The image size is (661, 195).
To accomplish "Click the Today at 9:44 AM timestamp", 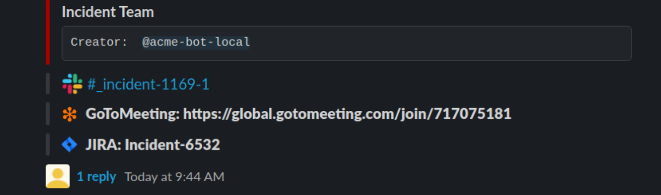I will [174, 177].
